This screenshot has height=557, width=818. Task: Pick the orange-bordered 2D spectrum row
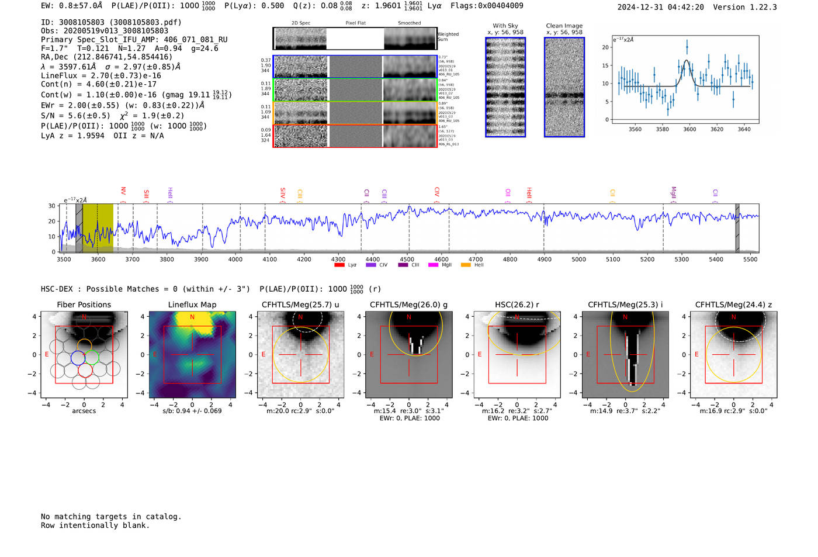click(355, 113)
